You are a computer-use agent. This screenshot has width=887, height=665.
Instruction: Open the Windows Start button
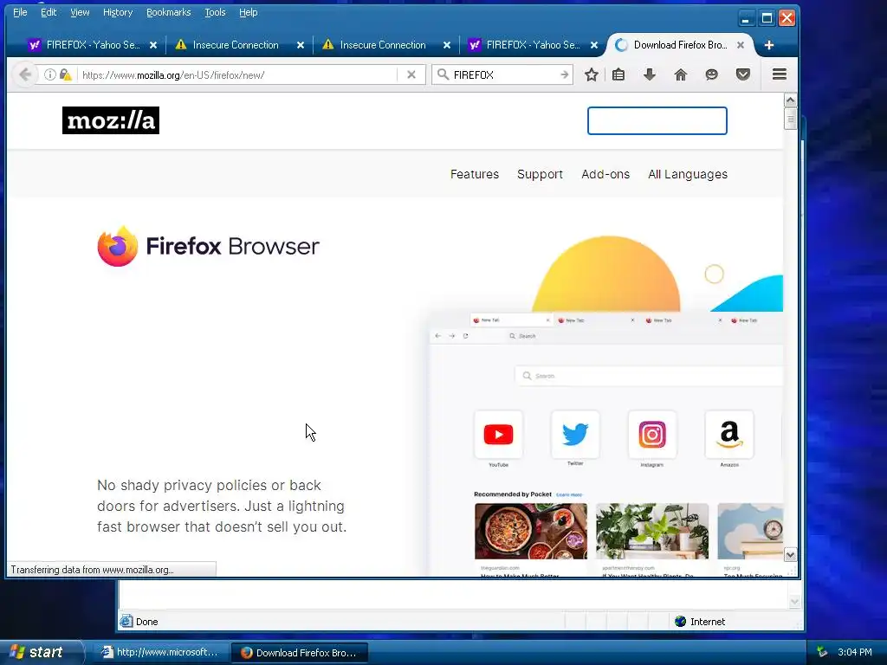point(40,652)
